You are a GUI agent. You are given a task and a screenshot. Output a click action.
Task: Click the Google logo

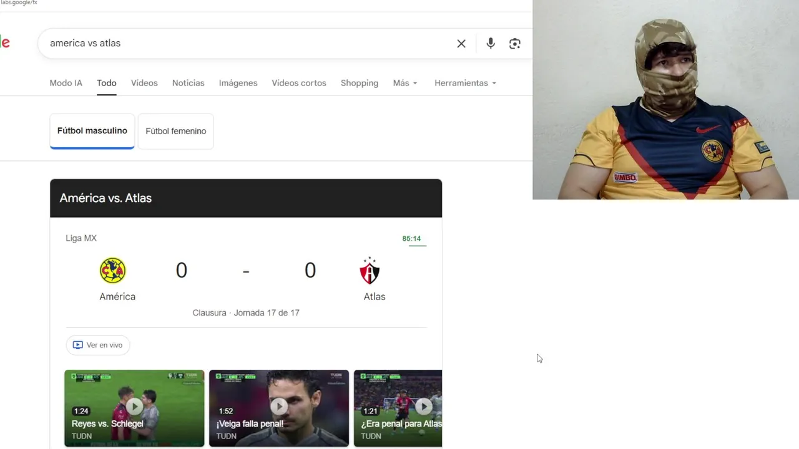click(x=5, y=43)
